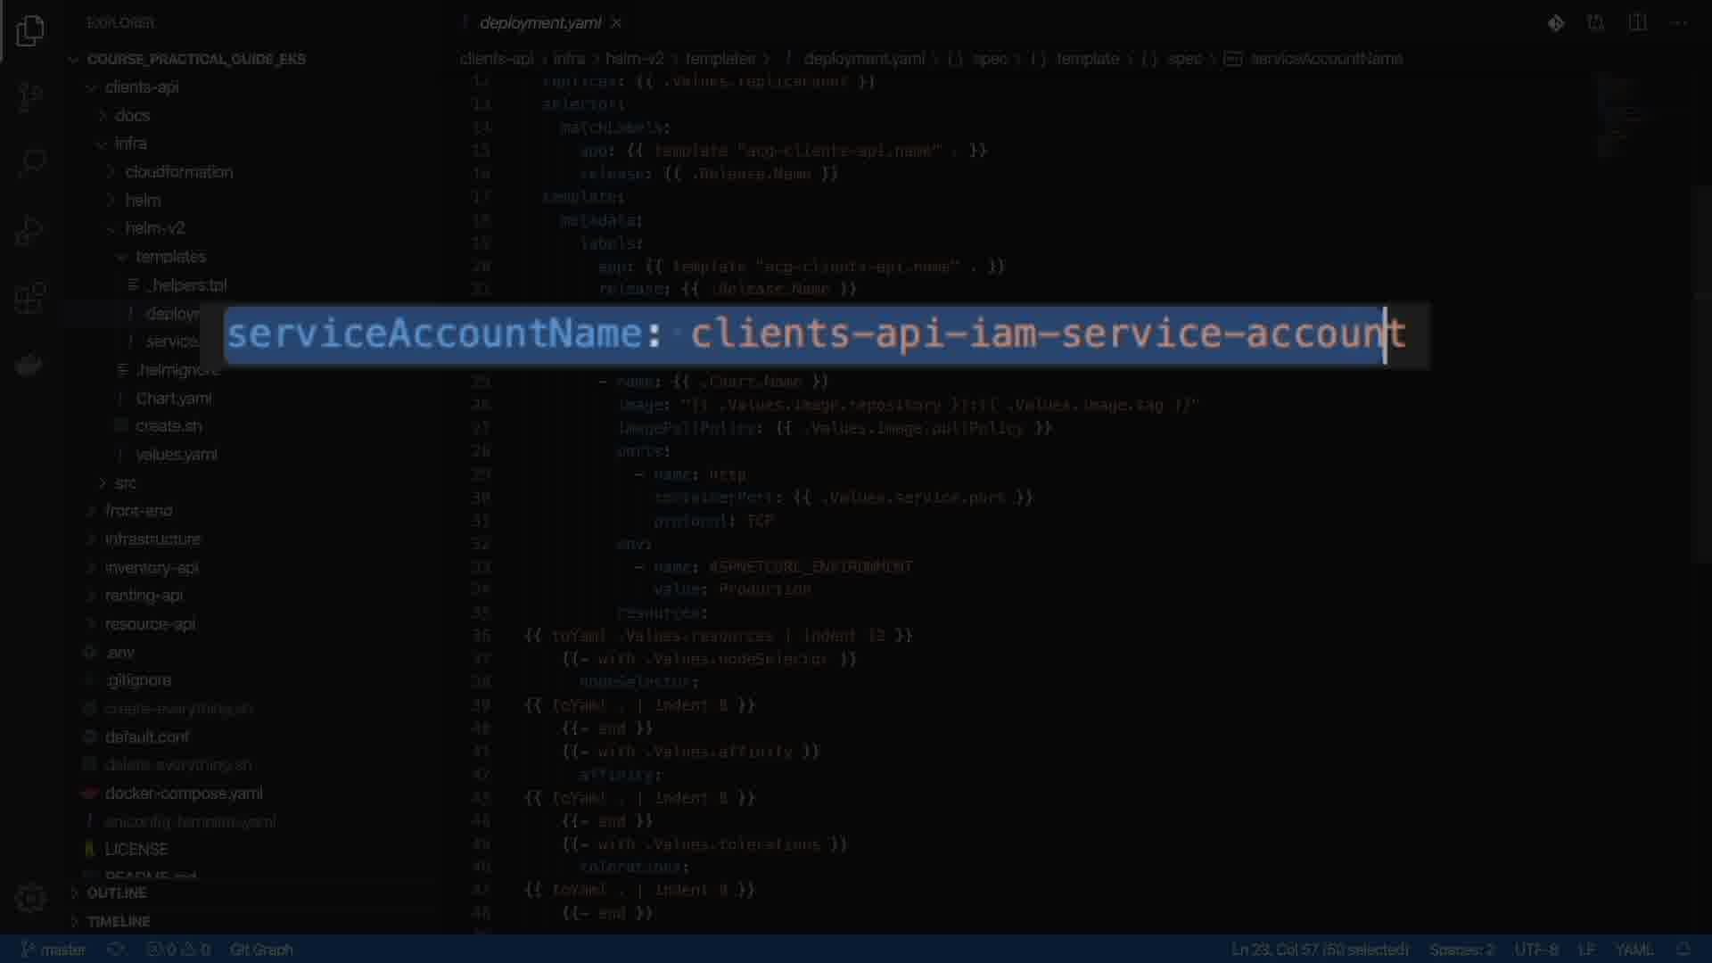Open the Docker view icon

29,365
